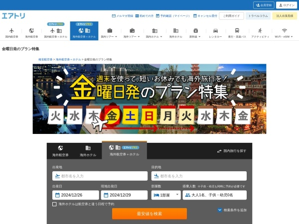Screen dimensions: 299x224
Task: Open キャンセル受付 link
Action: click(205, 16)
